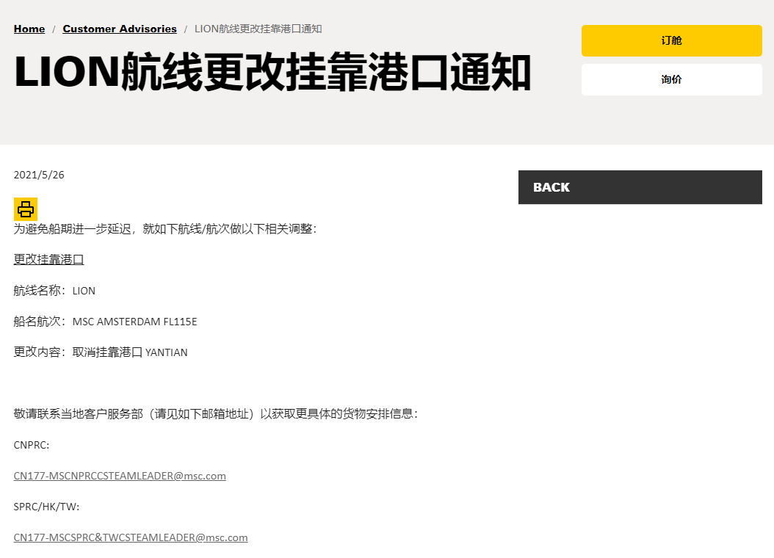Click the 询价 inquiry button
The width and height of the screenshot is (774, 558).
coord(670,79)
